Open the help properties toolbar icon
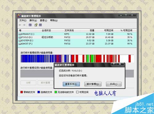The width and height of the screenshot is (154, 114). (x=36, y=25)
